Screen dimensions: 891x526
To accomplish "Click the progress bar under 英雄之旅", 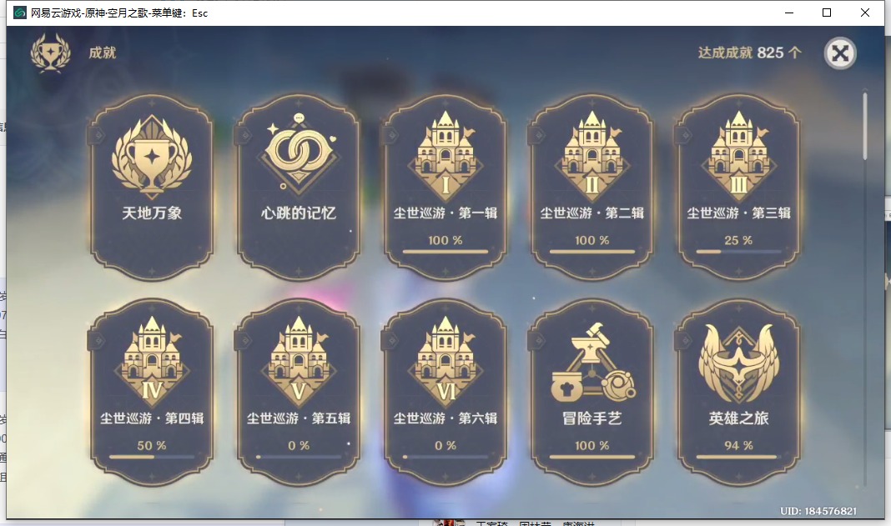I will pyautogui.click(x=738, y=457).
